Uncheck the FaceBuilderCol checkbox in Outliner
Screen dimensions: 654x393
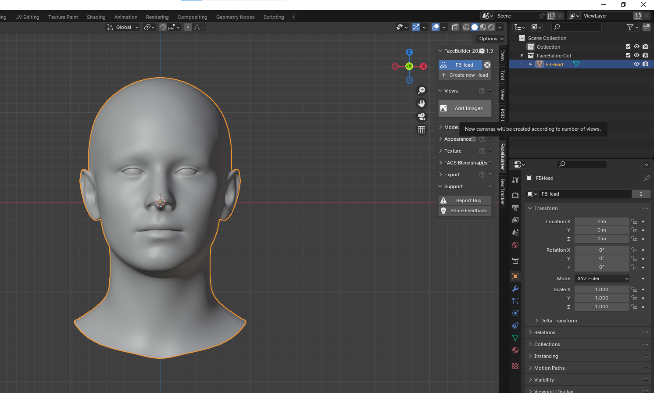tap(628, 56)
